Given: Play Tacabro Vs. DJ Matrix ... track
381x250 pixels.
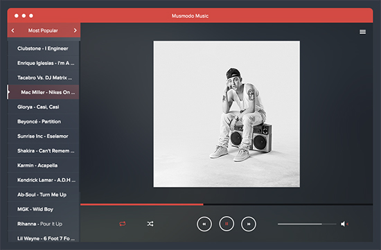Looking at the screenshot, I should coord(43,78).
